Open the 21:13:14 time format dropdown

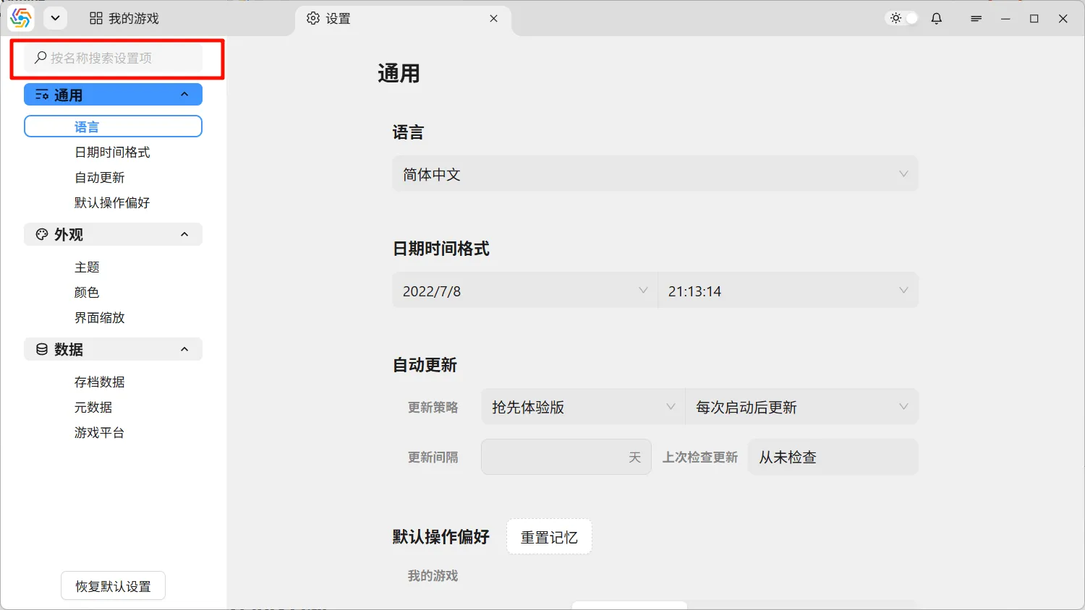click(788, 291)
